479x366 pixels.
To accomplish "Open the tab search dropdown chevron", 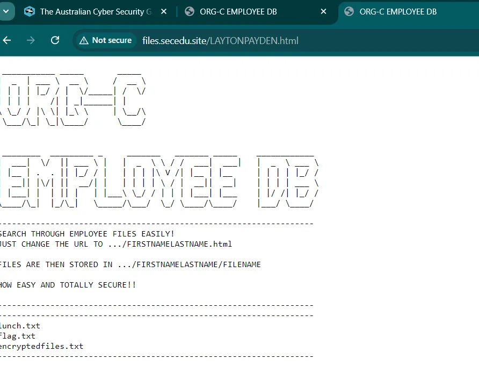I will pos(6,11).
